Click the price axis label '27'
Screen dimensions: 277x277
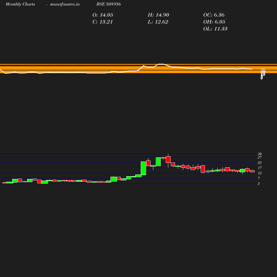coord(260,157)
